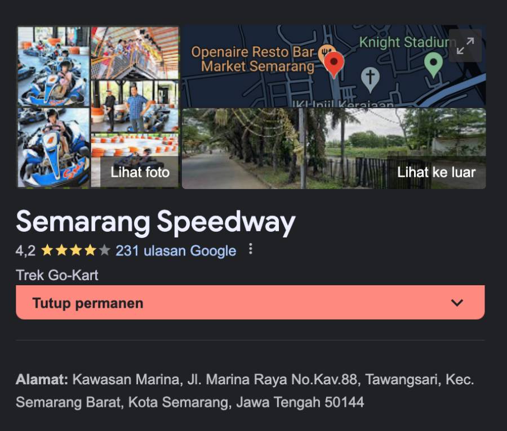The image size is (507, 431).
Task: Click the Lihat foto button
Action: click(140, 172)
